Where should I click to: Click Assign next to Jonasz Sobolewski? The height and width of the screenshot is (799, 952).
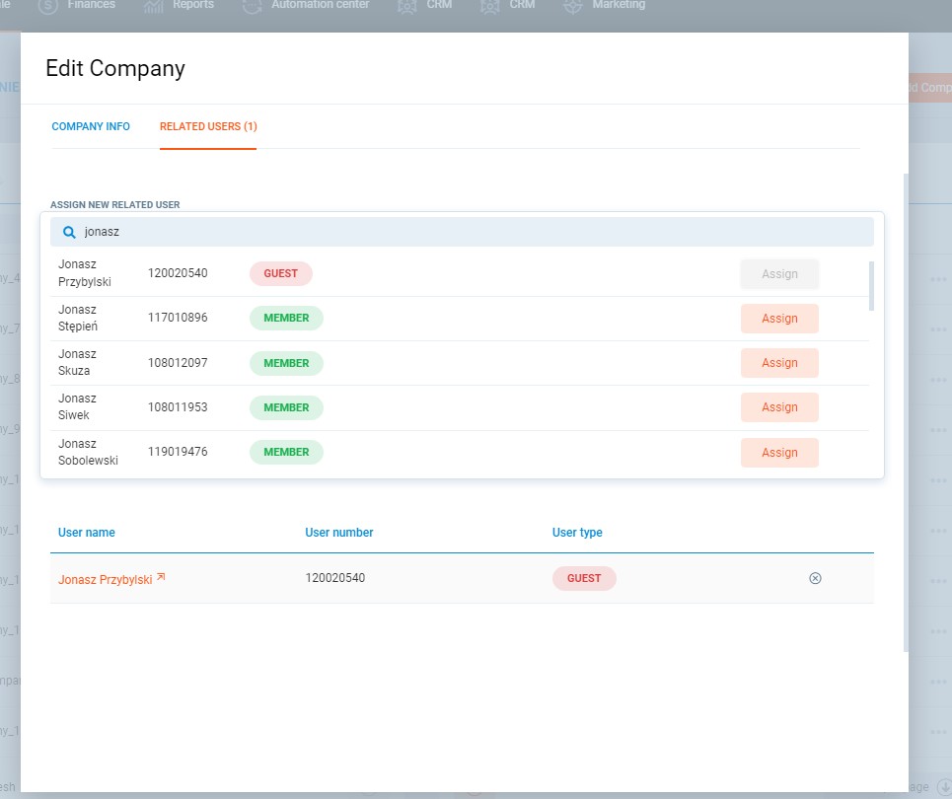[779, 453]
